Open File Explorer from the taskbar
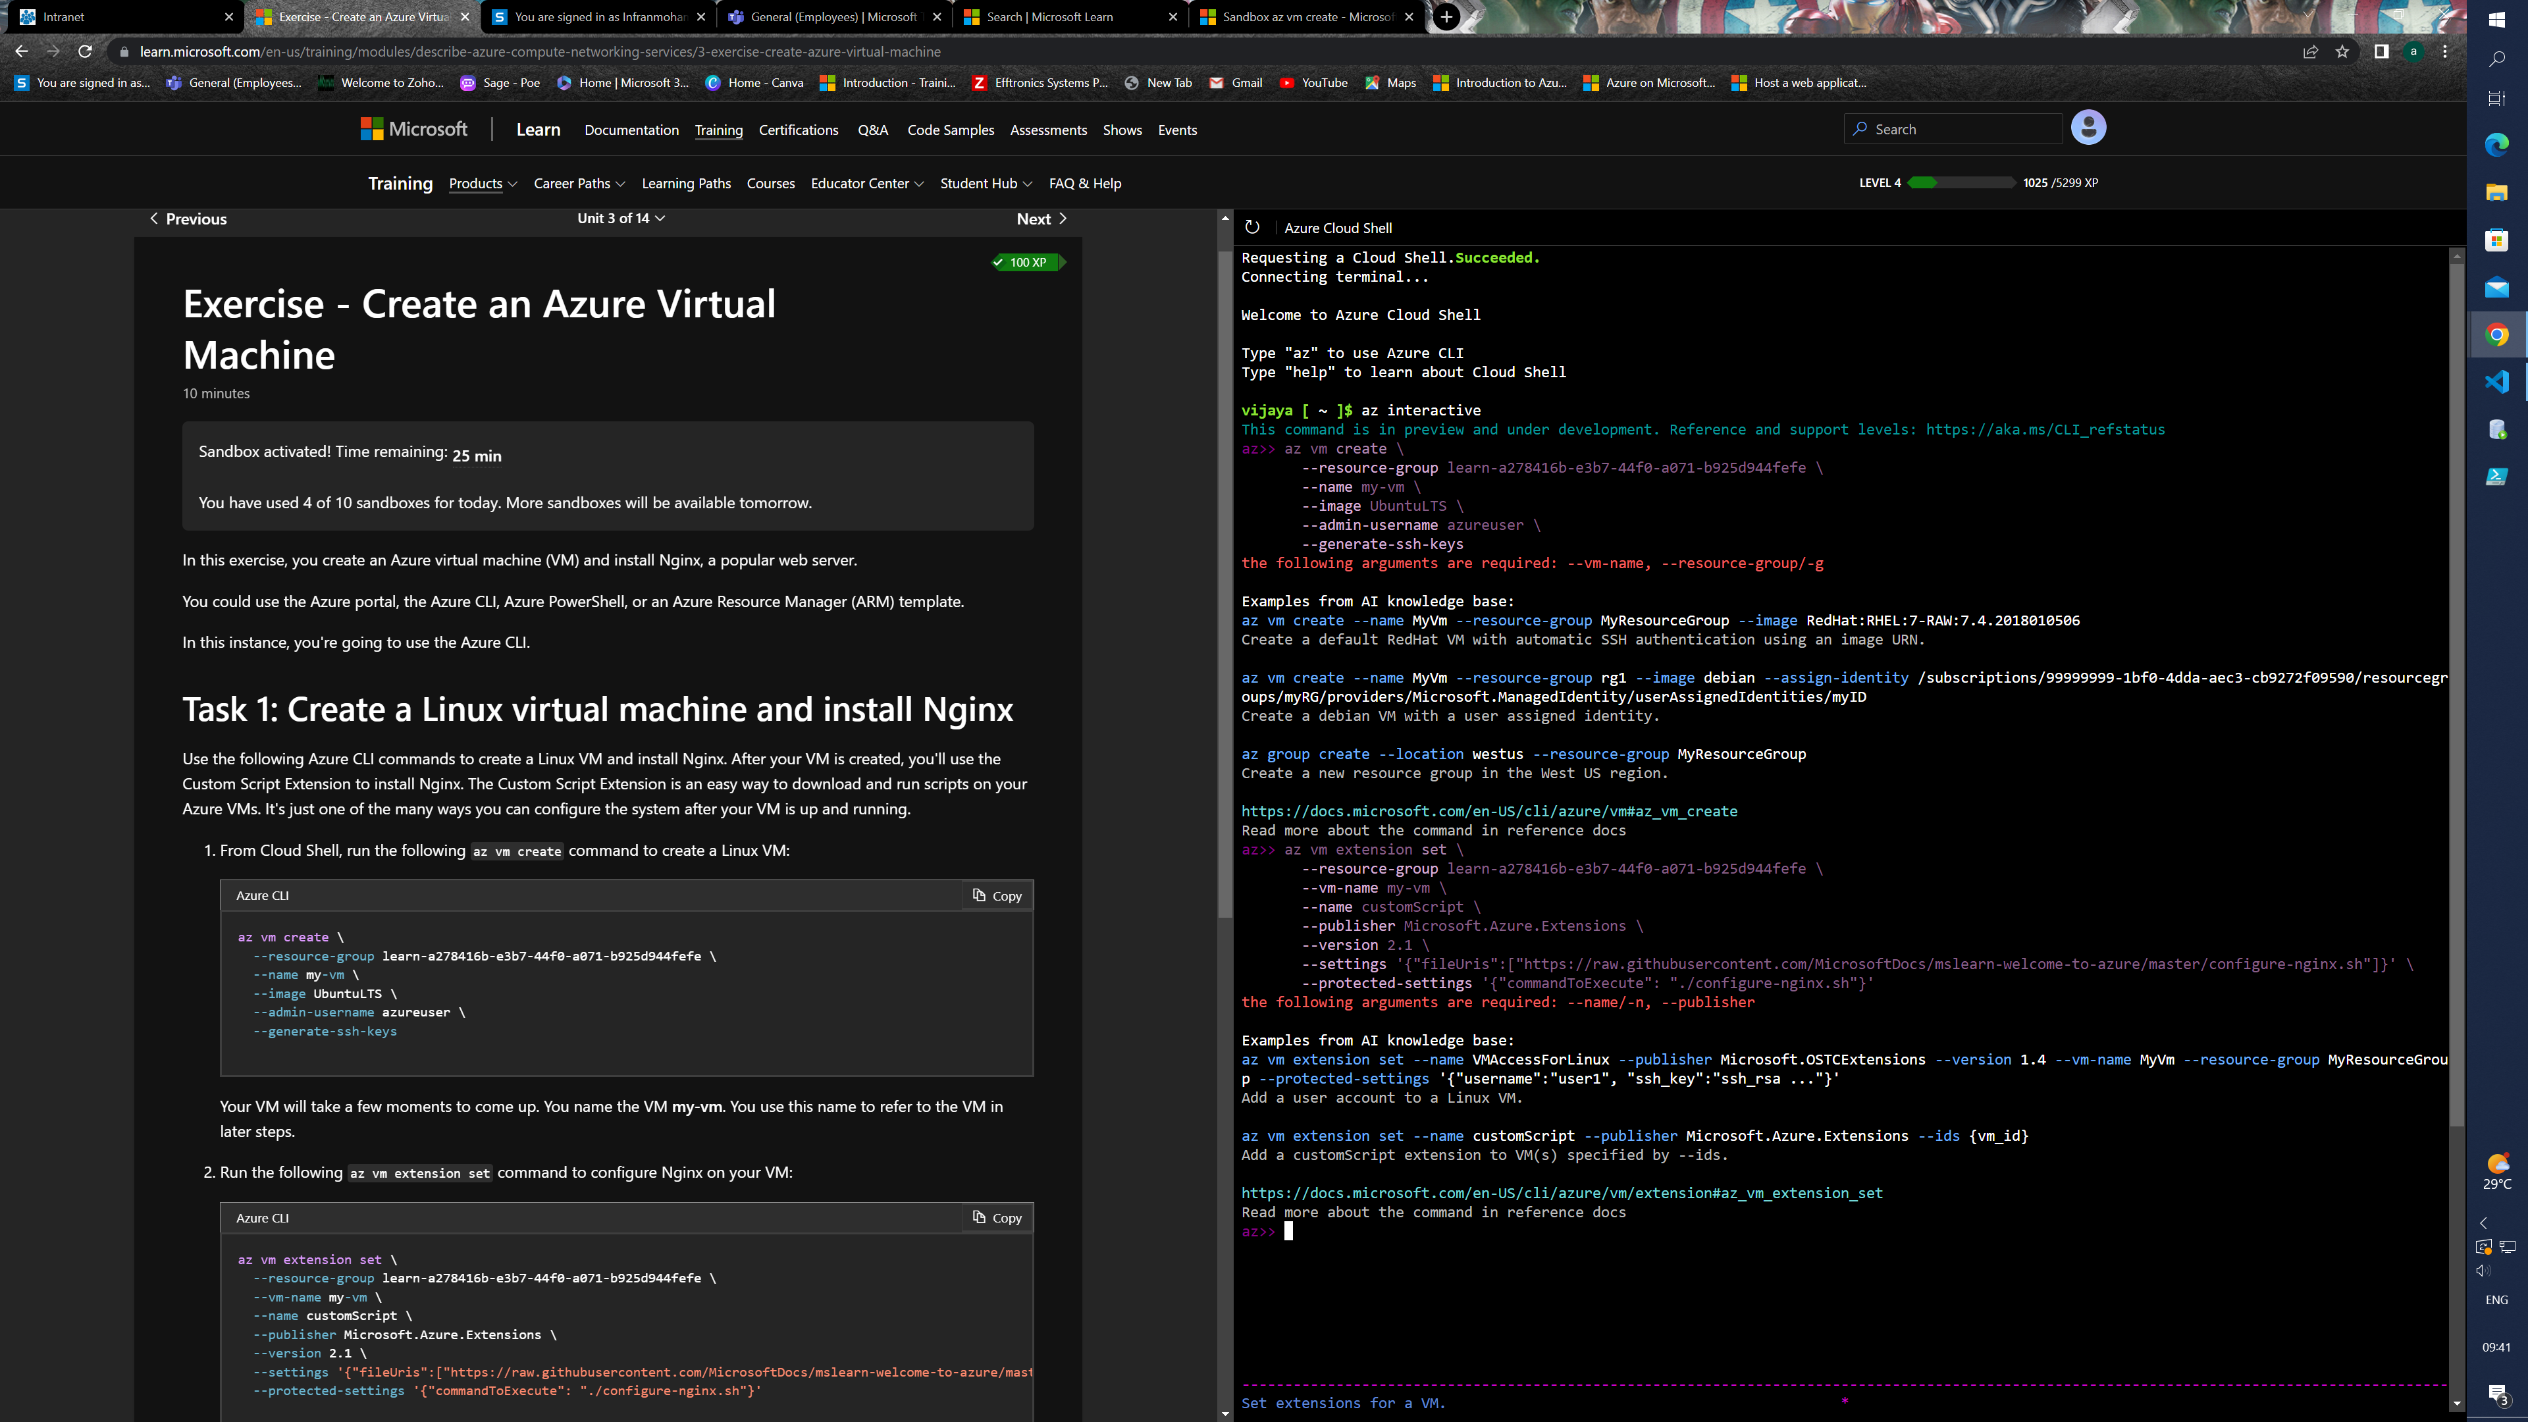Image resolution: width=2528 pixels, height=1422 pixels. click(2496, 192)
